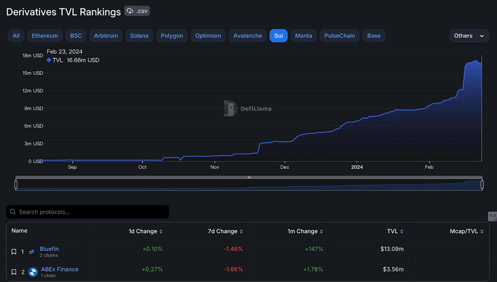This screenshot has height=282, width=497.
Task: Sort by the 1d Change arrows
Action: click(x=161, y=232)
